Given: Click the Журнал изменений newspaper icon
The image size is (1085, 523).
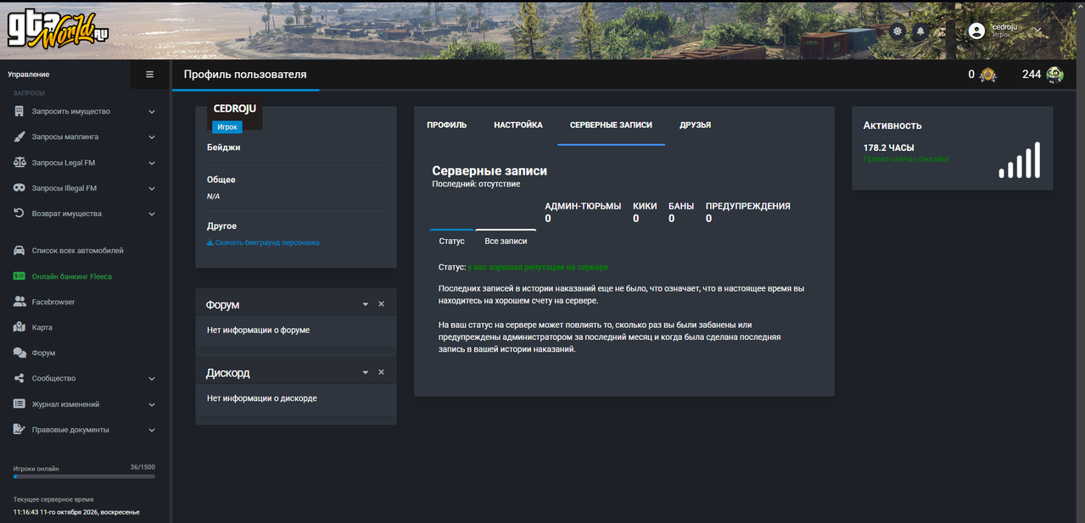Looking at the screenshot, I should pos(19,404).
